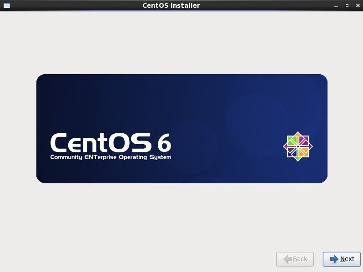Open the window menu icon in title bar
Image resolution: width=363 pixels, height=272 pixels.
(x=7, y=5)
